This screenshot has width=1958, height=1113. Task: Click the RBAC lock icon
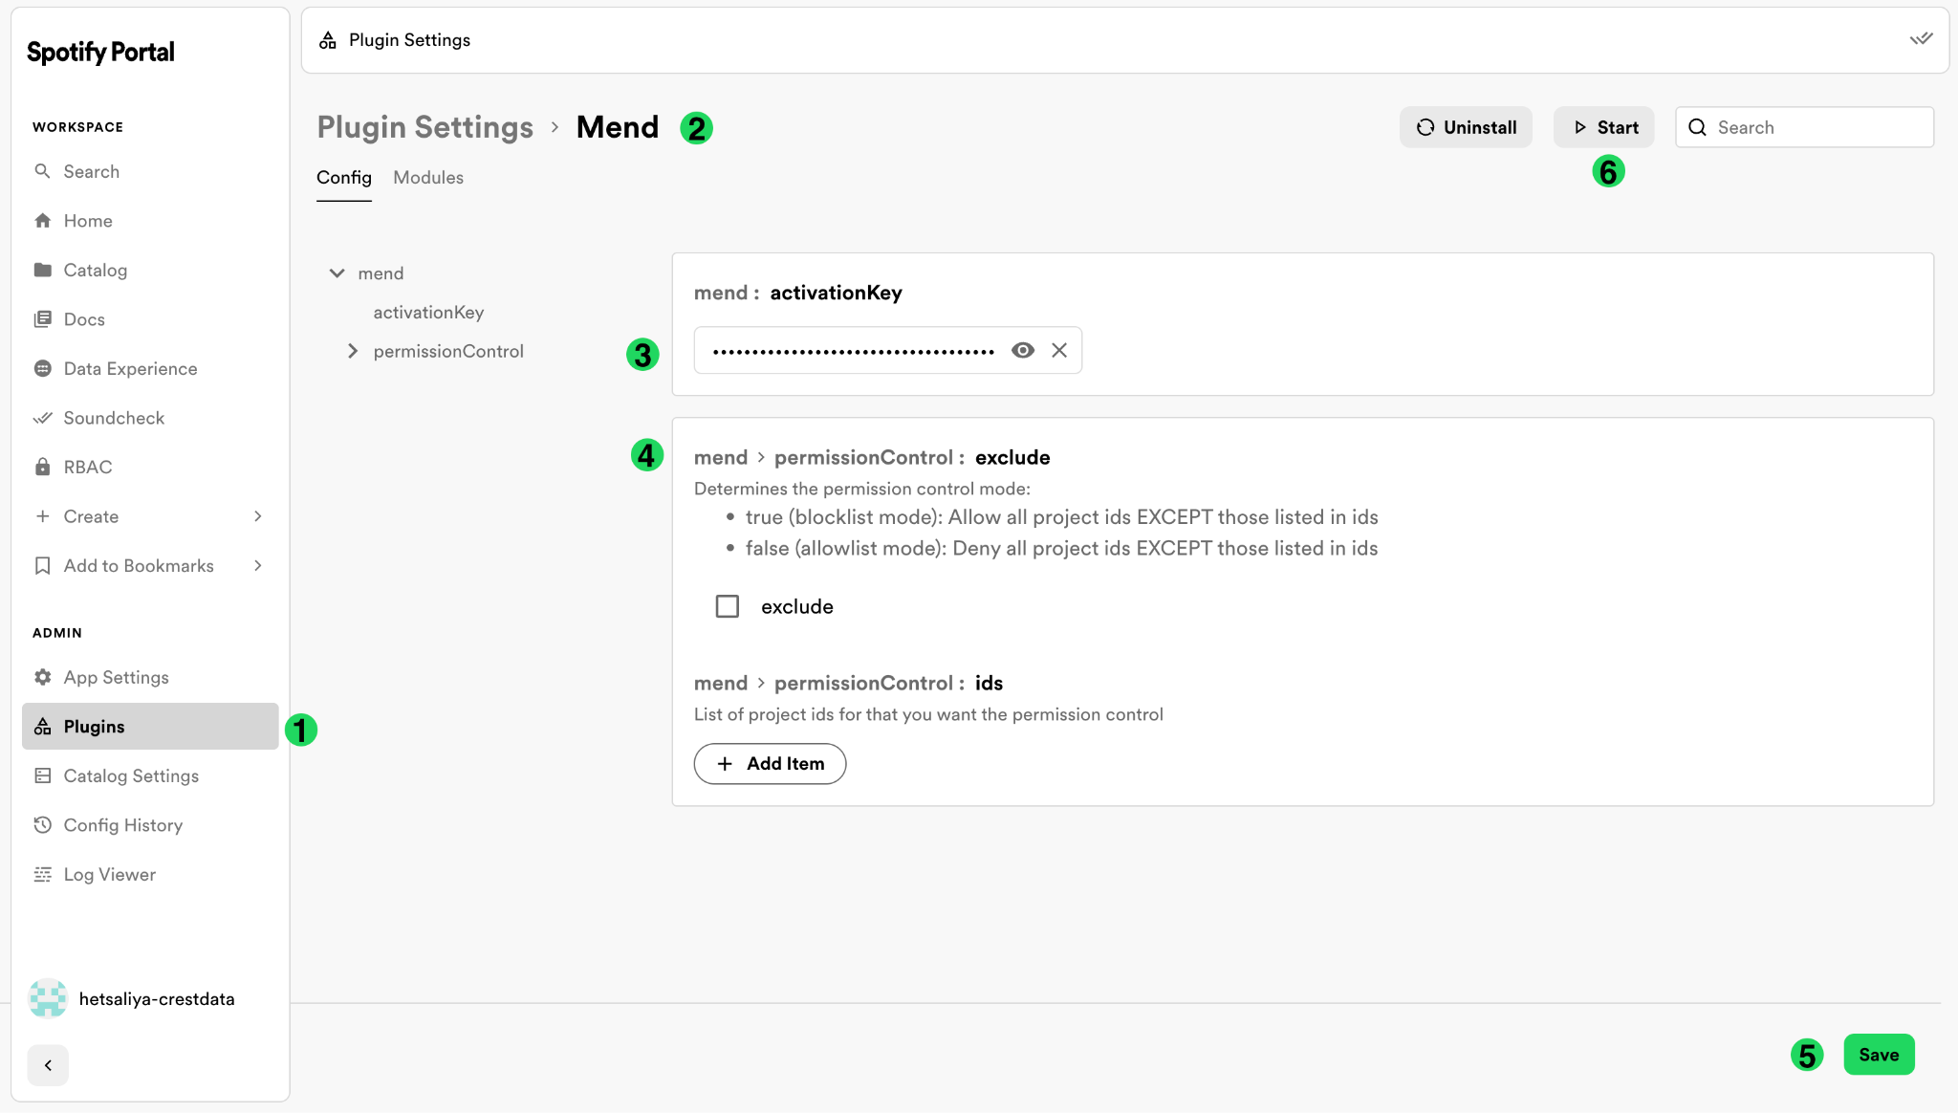click(x=43, y=467)
